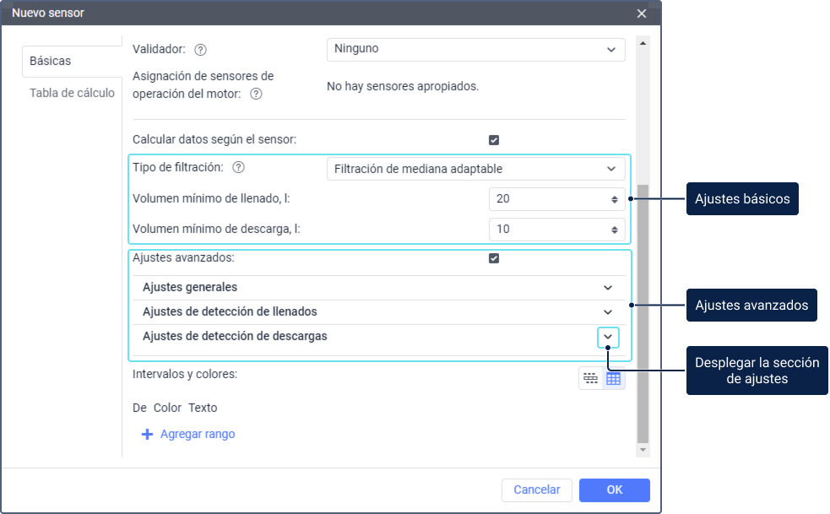Image resolution: width=830 pixels, height=514 pixels.
Task: Uncheck Calcular datos según el sensor
Action: (494, 140)
